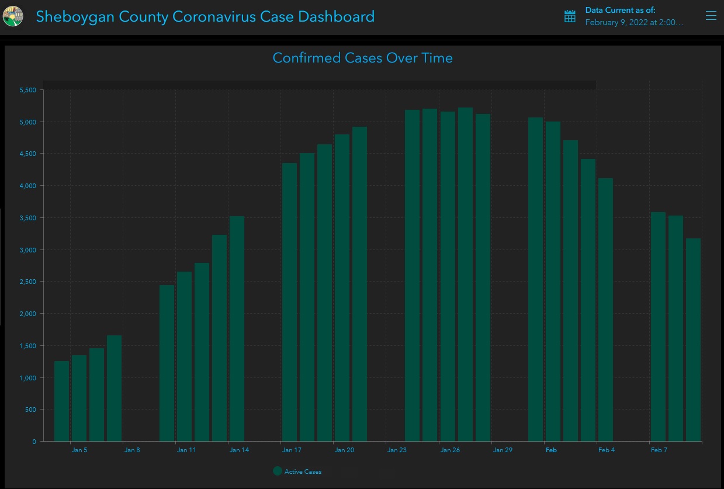The height and width of the screenshot is (489, 724).
Task: Click the 'Jan 23' x-axis label
Action: coord(397,450)
